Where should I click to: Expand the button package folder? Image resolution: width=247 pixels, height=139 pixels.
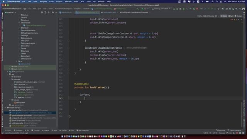[x=19, y=15]
